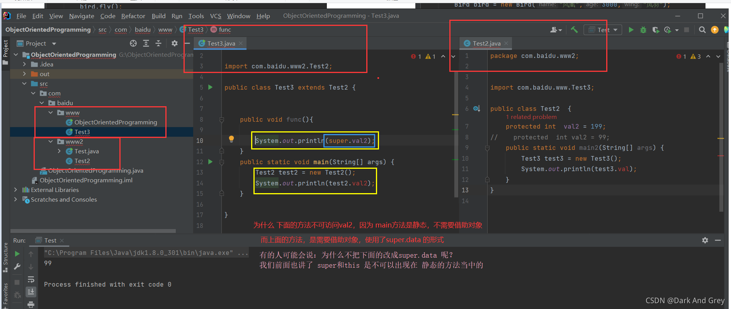Collapse the src folder
Image resolution: width=731 pixels, height=309 pixels.
(x=24, y=83)
